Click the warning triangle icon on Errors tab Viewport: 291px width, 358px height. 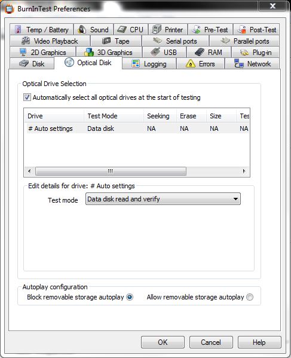point(191,64)
